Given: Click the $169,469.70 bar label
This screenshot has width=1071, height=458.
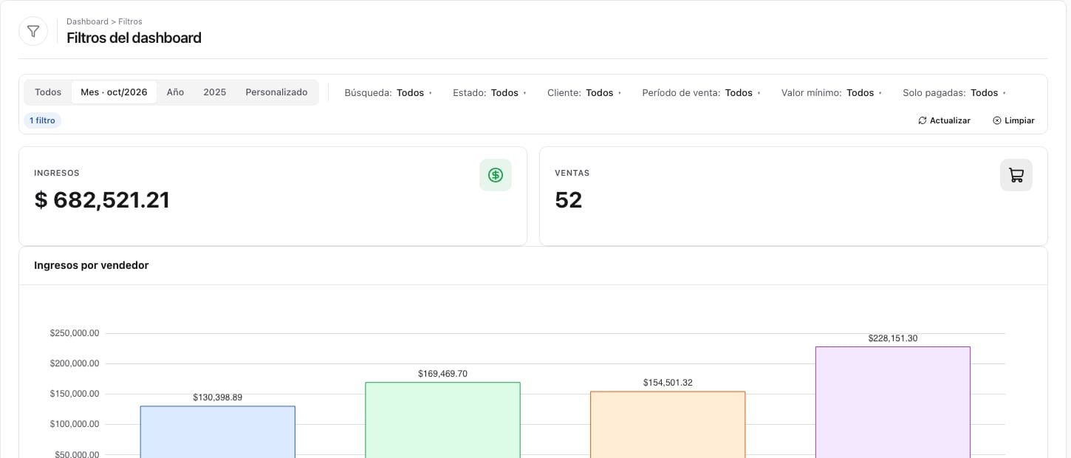Looking at the screenshot, I should [x=442, y=374].
